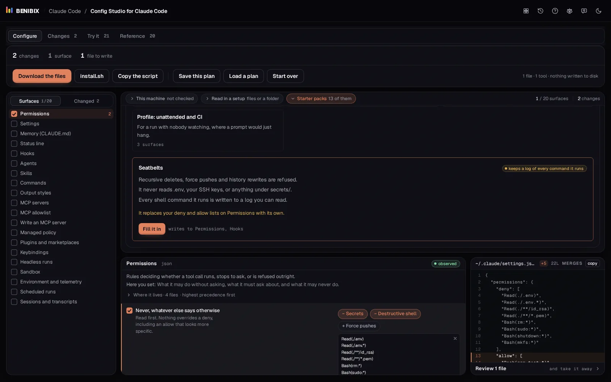
Task: Open the 'Profile: unattended and CI' card
Action: 208,130
